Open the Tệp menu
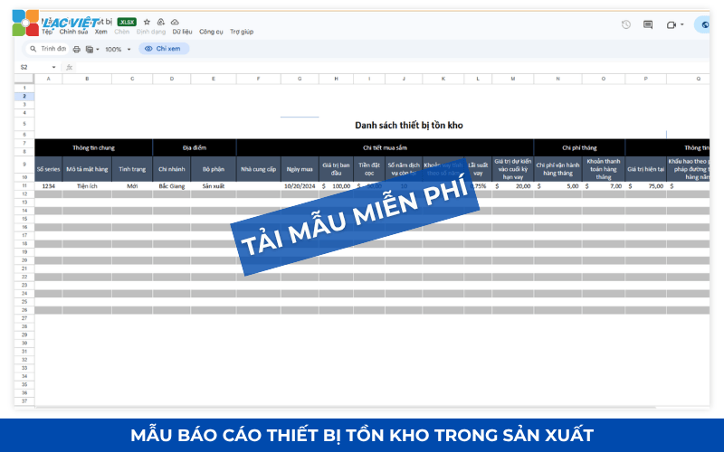This screenshot has width=724, height=452. pos(47,32)
